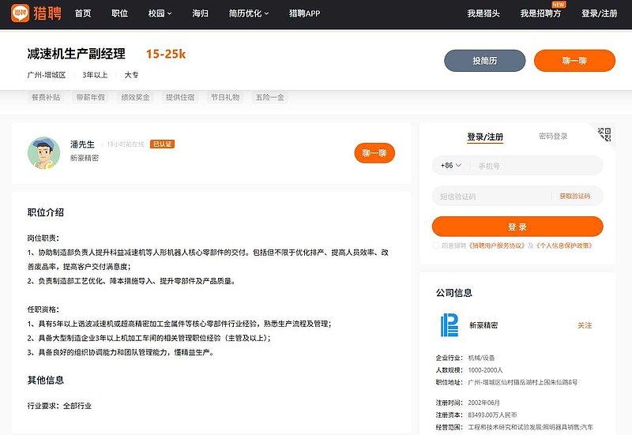
Task: Click 聊一聊 beside the recruiter name
Action: [374, 153]
